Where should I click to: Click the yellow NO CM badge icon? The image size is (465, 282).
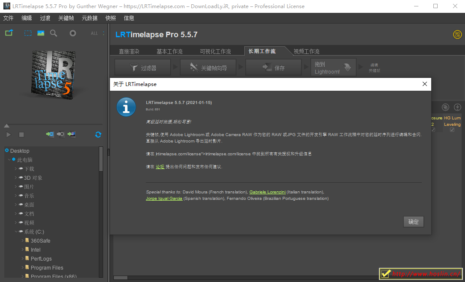click(x=457, y=34)
